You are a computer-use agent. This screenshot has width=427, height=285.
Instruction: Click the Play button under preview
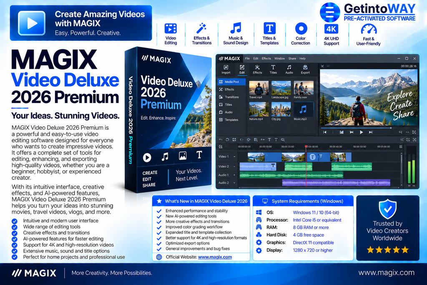coord(362,132)
